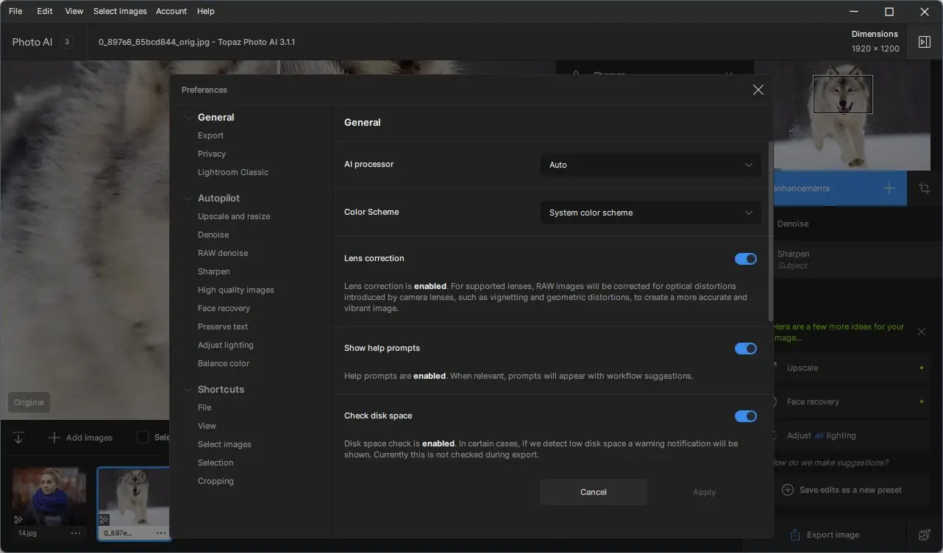
Task: Click the plus icon next to Add images
Action: [54, 438]
